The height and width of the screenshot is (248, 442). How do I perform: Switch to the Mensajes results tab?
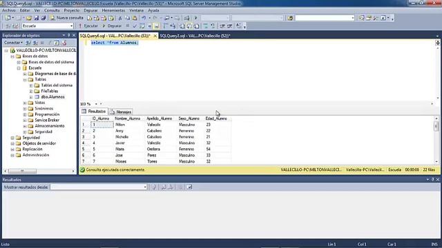click(121, 112)
